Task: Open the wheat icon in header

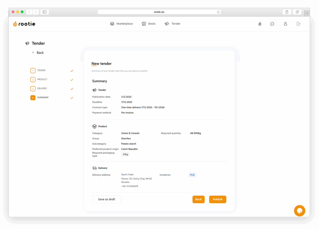Action: (260, 24)
